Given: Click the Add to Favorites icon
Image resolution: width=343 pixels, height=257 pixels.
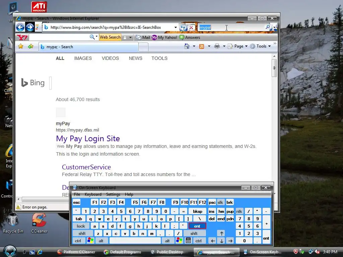Looking at the screenshot, I should tap(30, 46).
